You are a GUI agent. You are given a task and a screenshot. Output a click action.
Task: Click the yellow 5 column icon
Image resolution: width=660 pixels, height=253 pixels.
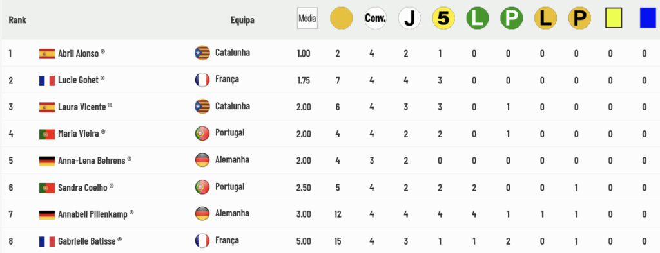[x=443, y=19]
